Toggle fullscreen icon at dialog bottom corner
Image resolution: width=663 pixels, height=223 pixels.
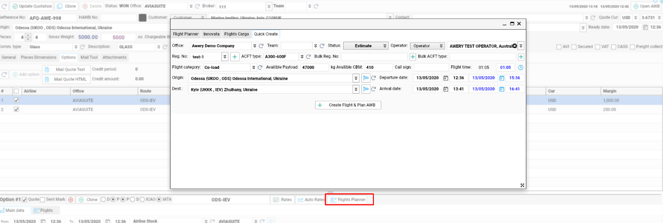click(522, 185)
